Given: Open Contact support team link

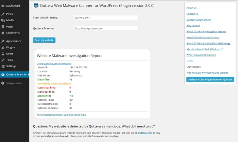Looking at the screenshot, I should click(x=199, y=20).
